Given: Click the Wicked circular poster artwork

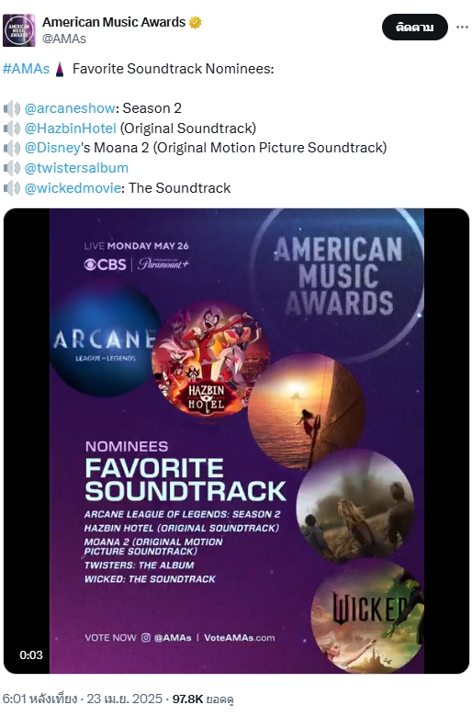Looking at the screenshot, I should 368,617.
